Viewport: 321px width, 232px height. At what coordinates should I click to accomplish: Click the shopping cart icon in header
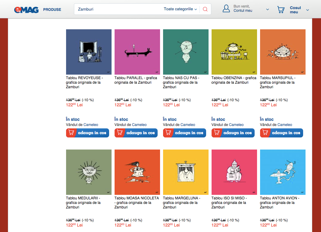click(281, 9)
